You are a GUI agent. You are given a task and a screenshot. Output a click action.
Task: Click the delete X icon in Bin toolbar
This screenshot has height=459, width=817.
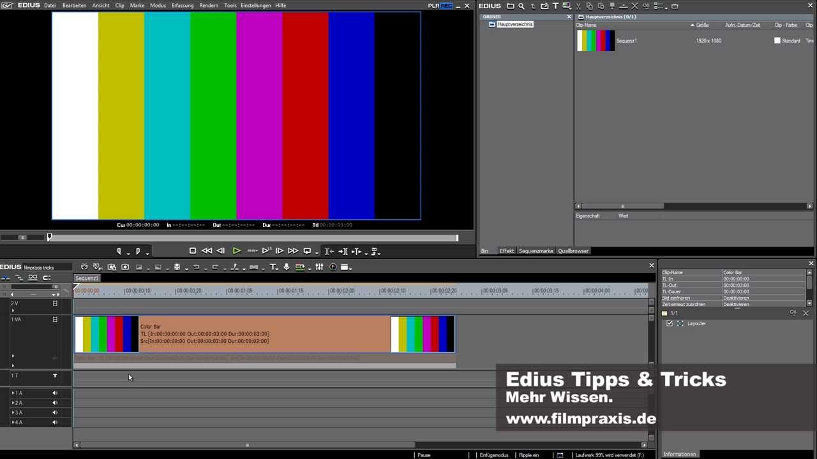click(x=634, y=6)
